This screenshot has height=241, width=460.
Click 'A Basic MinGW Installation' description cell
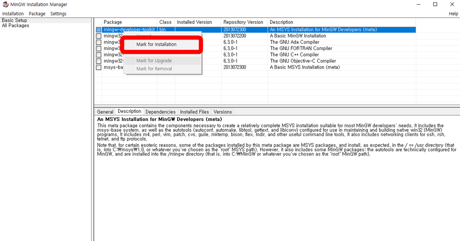[298, 36]
